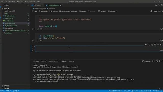163x92 pixels.
Task: Open files_start.py in the explorer
Action: click(x=9, y=18)
